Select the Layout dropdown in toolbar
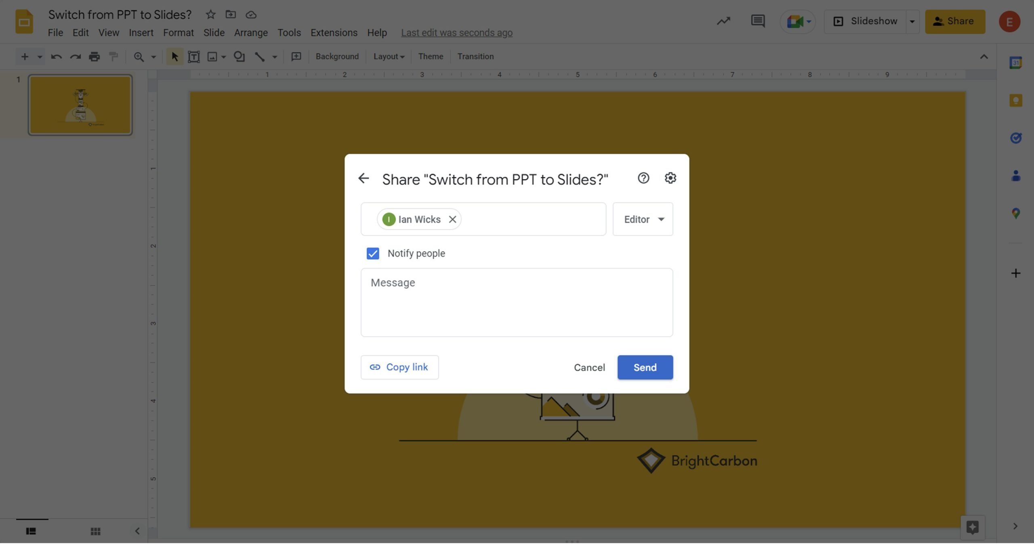Screen dimensions: 1034x545 tap(388, 56)
